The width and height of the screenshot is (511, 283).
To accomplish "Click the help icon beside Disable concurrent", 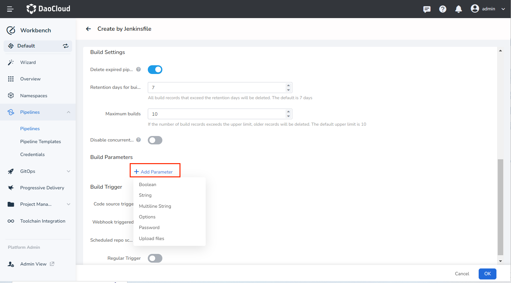I will point(138,140).
